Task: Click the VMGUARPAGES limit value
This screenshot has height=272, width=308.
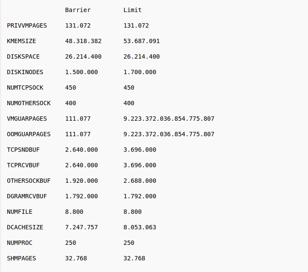Action: pyautogui.click(x=169, y=119)
